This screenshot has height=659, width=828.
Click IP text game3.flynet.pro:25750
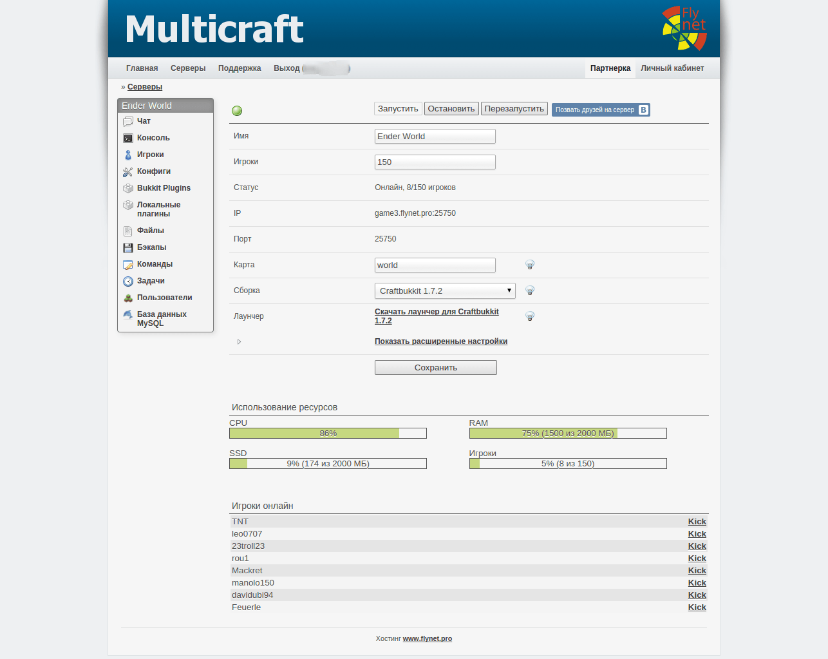click(415, 213)
